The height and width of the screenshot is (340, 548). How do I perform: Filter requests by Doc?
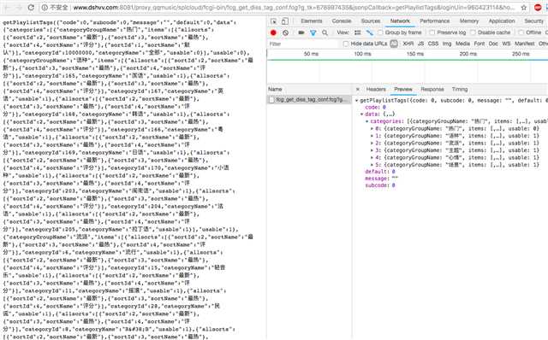493,44
